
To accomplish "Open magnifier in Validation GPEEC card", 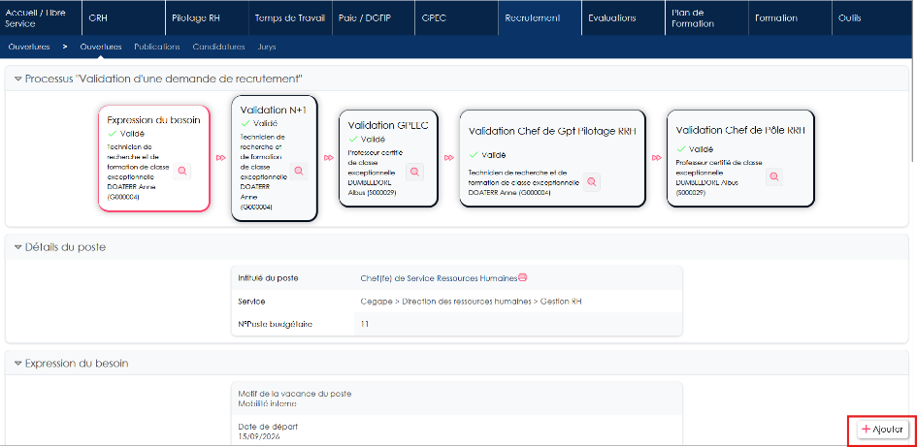I will [x=414, y=172].
